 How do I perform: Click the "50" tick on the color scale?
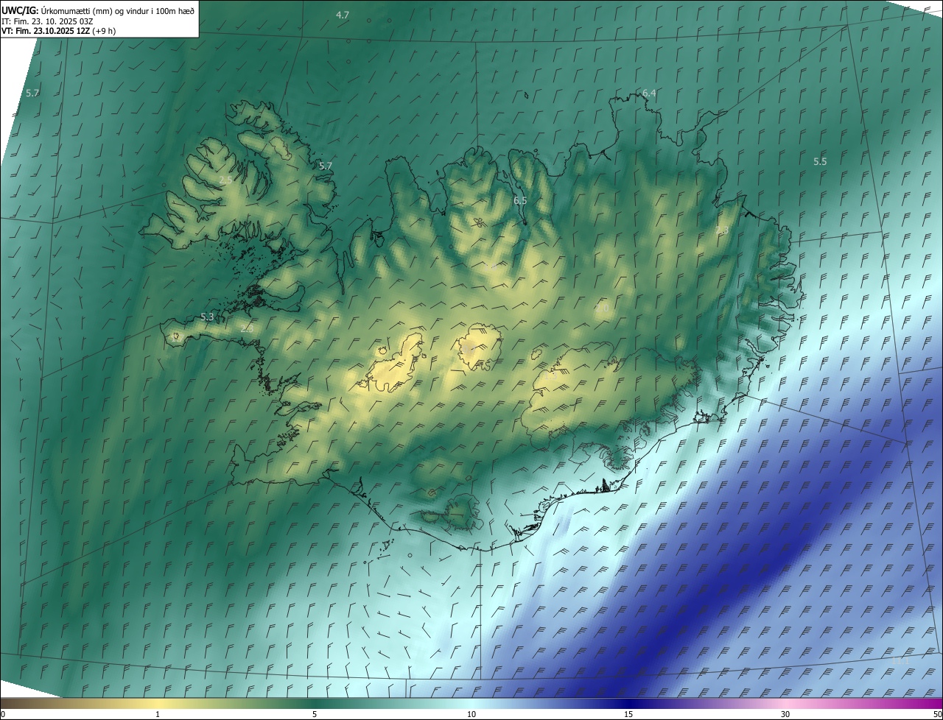tap(937, 714)
